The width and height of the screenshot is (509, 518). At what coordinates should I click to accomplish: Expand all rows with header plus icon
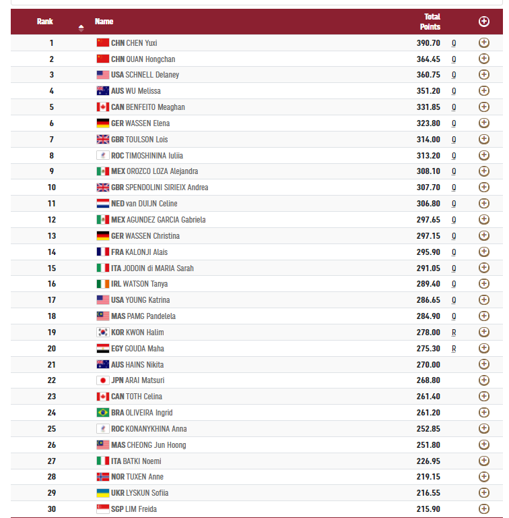[x=483, y=22]
